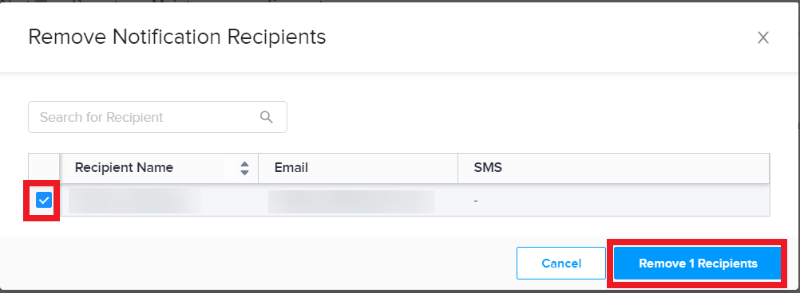800x293 pixels.
Task: Cancel removing recipients
Action: [x=561, y=264]
